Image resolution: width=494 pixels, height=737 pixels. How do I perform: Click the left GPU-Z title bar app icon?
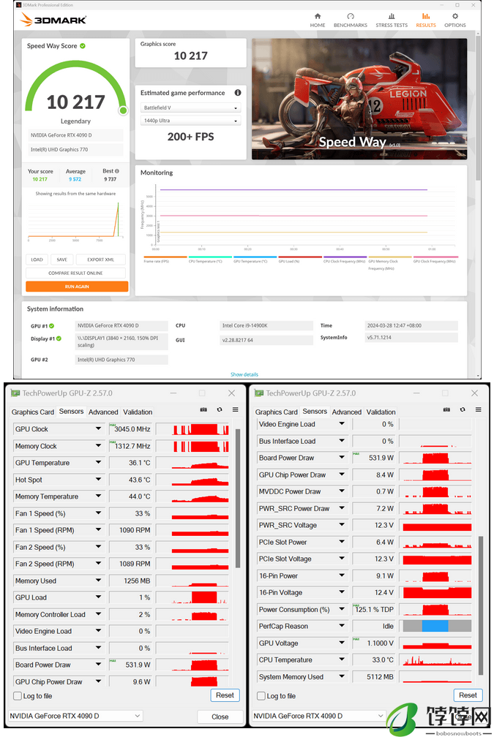(x=15, y=393)
